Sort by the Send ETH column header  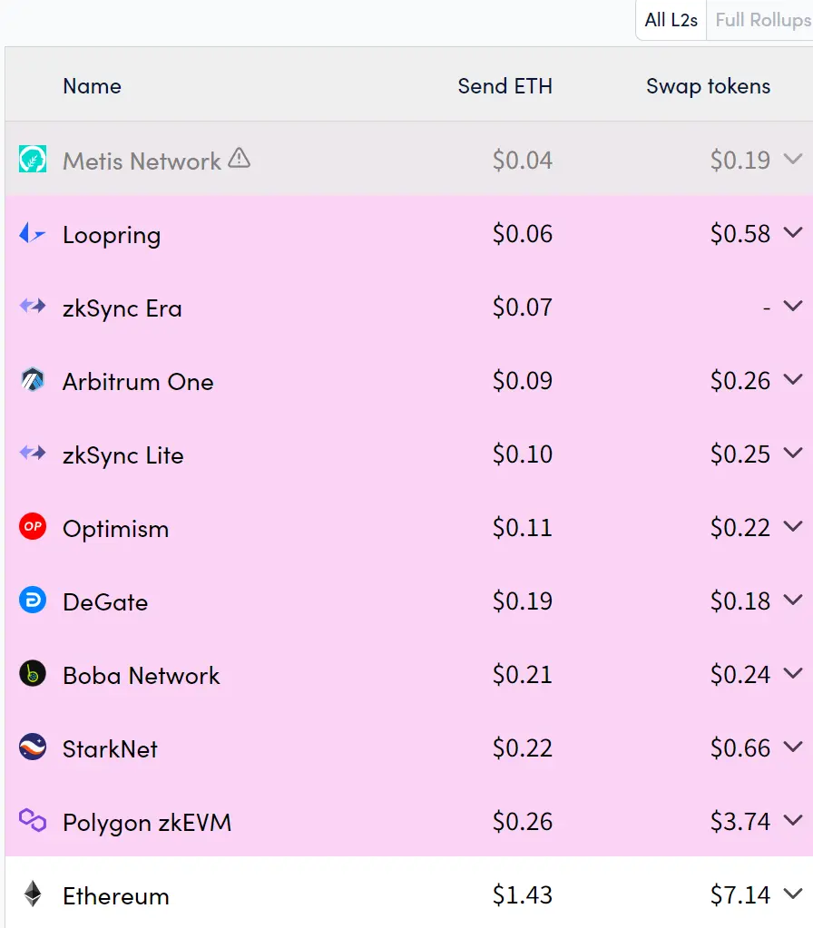pyautogui.click(x=504, y=86)
